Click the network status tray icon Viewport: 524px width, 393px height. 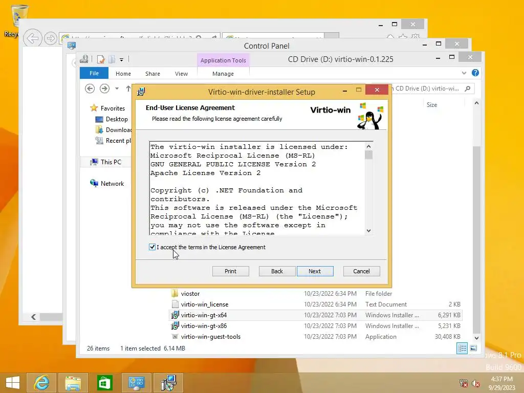point(464,383)
